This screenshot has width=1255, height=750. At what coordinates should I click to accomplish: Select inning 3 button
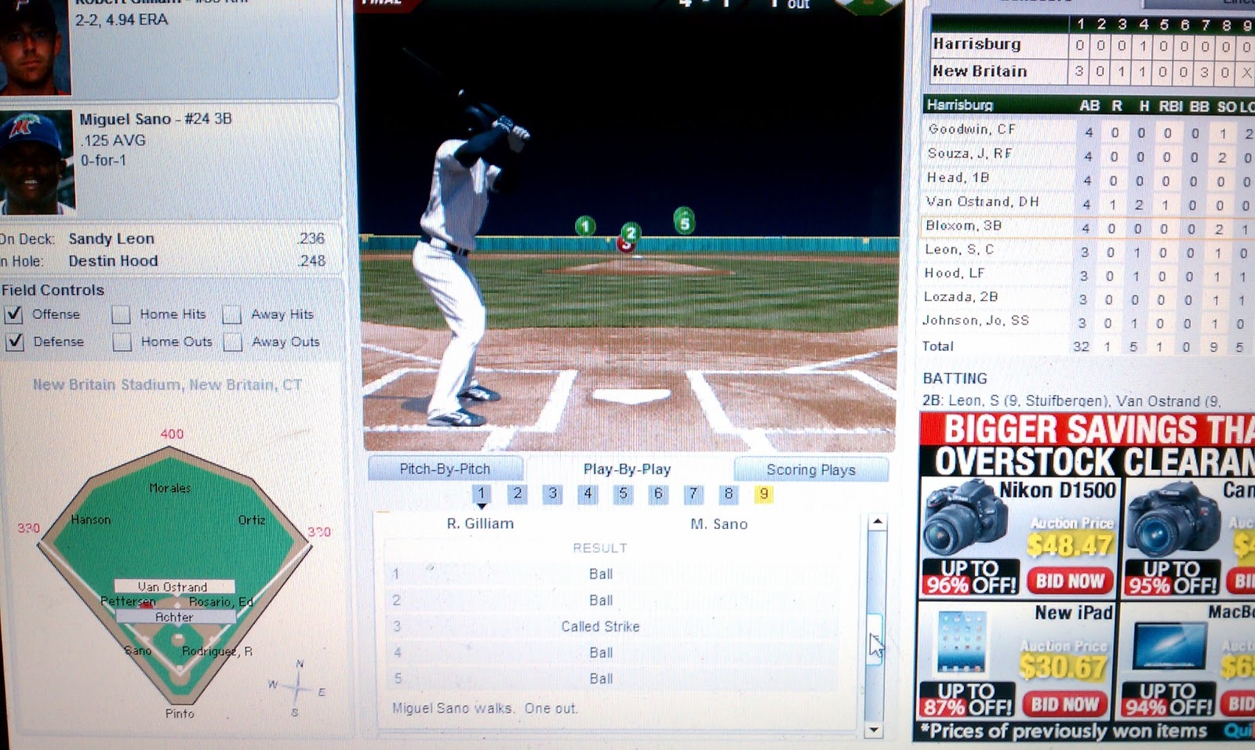point(552,494)
